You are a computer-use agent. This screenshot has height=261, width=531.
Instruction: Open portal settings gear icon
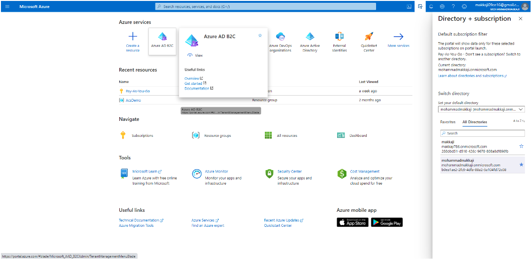click(442, 7)
